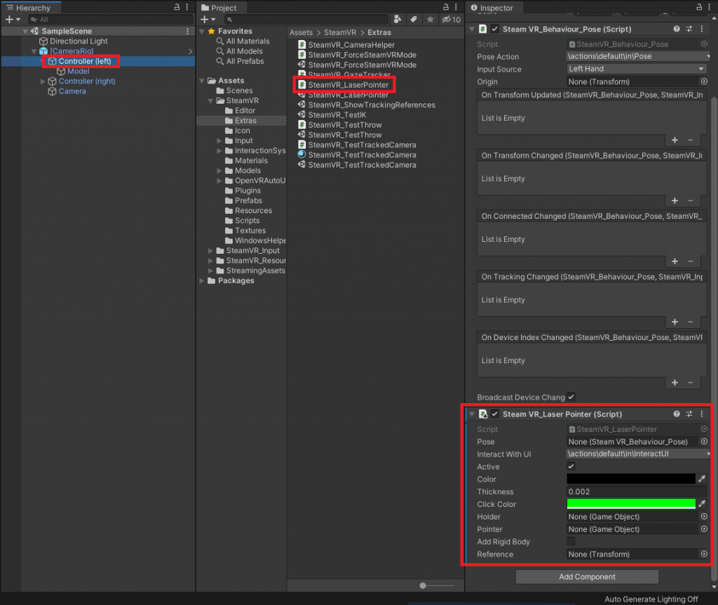Go to SteamVR in the breadcrumb path

tap(340, 32)
